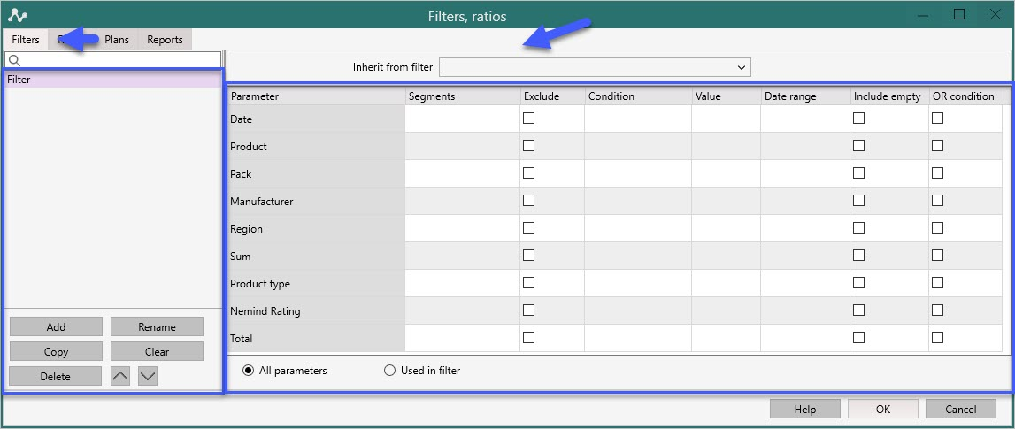1015x429 pixels.
Task: Enable Include empty for Product type
Action: pos(858,283)
